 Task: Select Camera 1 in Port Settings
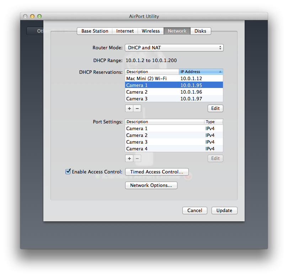[x=174, y=128]
